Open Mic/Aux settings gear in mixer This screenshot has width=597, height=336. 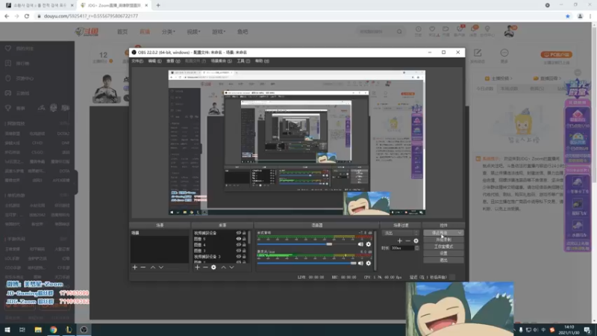click(x=368, y=264)
